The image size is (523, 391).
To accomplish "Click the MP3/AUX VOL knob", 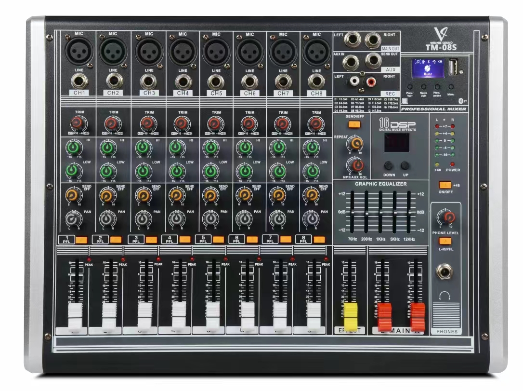I will tap(356, 165).
